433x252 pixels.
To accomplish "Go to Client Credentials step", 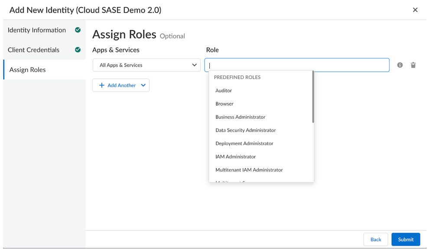I will (x=33, y=50).
